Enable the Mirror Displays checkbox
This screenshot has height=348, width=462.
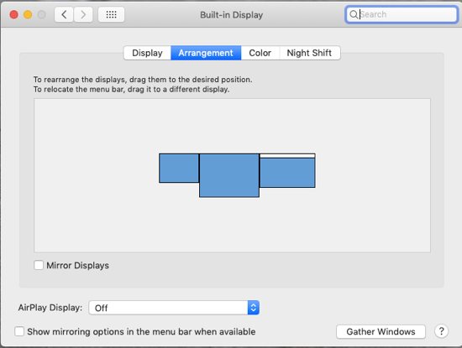point(39,265)
